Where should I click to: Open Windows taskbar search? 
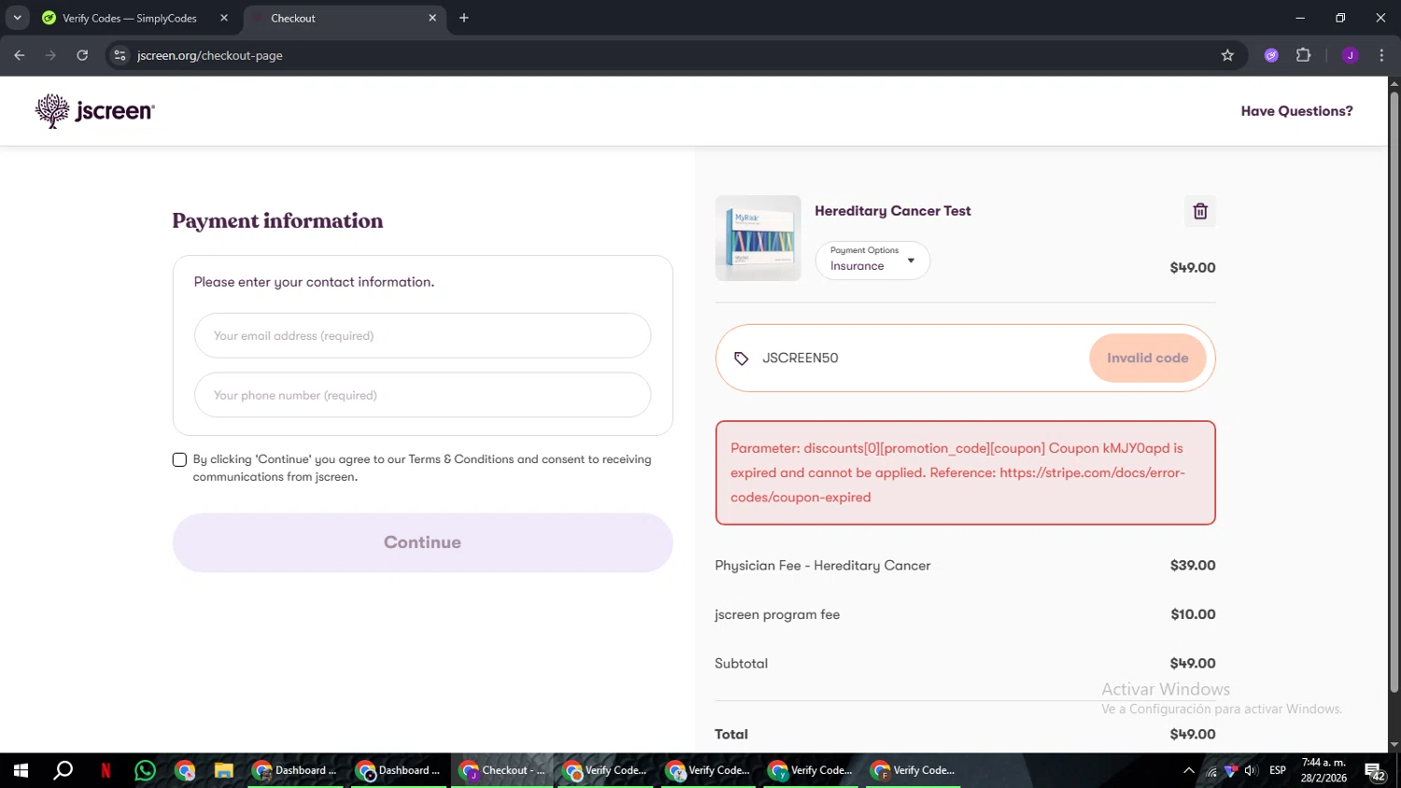pos(63,770)
